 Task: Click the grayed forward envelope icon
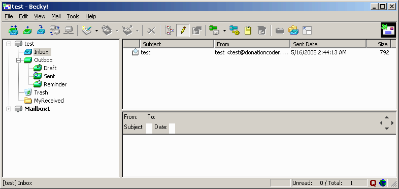click(x=127, y=30)
